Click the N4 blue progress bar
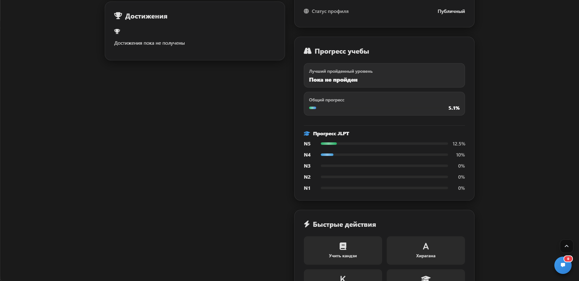Screen dimensions: 579x281 pos(327,155)
